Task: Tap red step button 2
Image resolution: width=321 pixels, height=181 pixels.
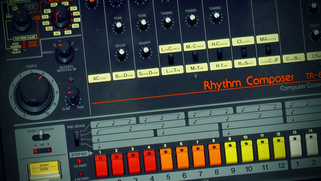Action: 118,164
